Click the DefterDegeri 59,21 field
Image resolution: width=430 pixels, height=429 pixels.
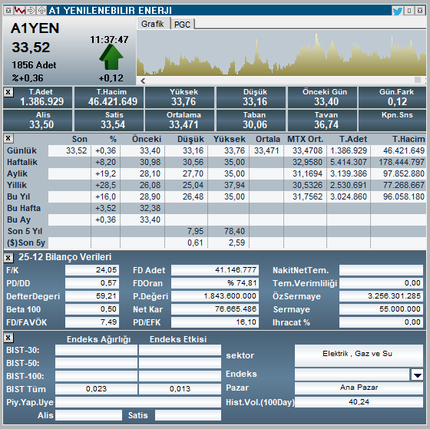click(x=92, y=296)
